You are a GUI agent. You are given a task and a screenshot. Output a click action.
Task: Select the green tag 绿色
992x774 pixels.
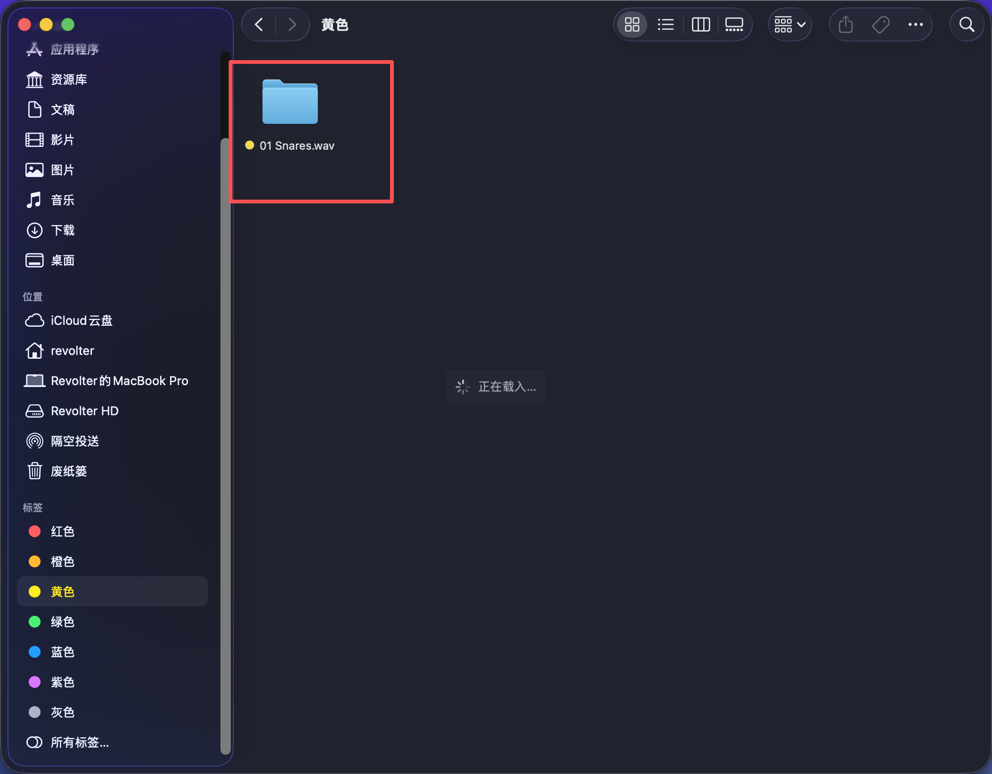62,622
